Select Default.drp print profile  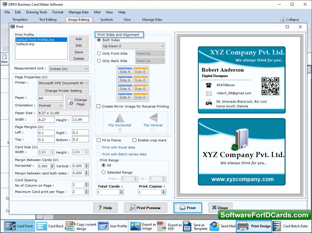25,44
